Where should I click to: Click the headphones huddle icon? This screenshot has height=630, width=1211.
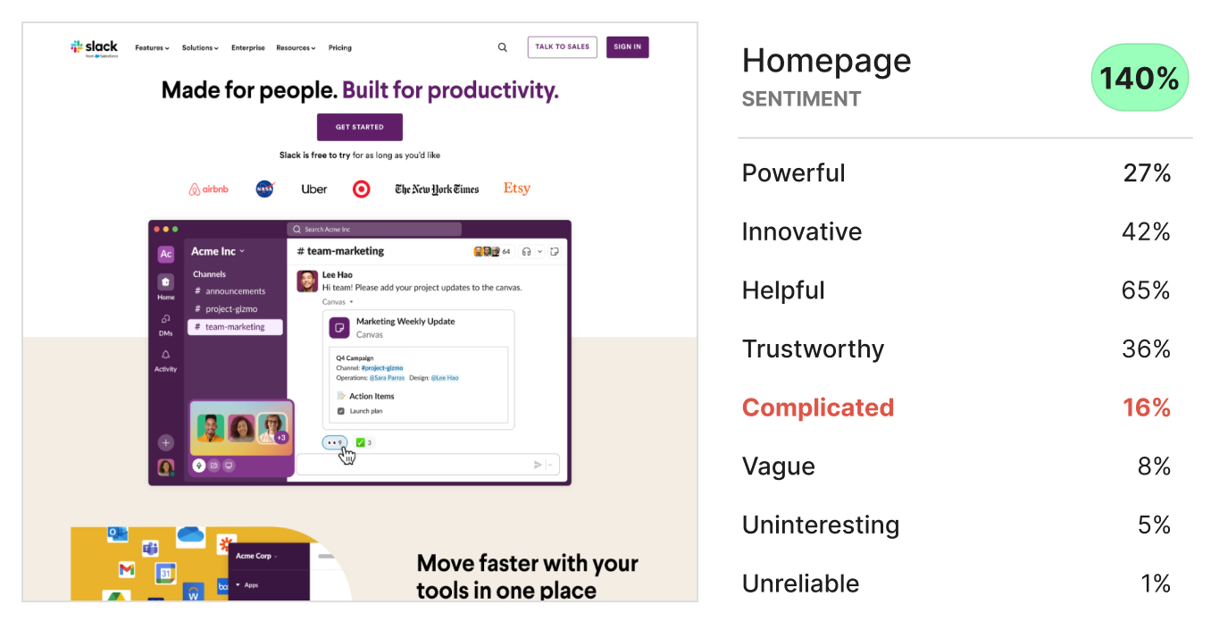click(x=527, y=252)
